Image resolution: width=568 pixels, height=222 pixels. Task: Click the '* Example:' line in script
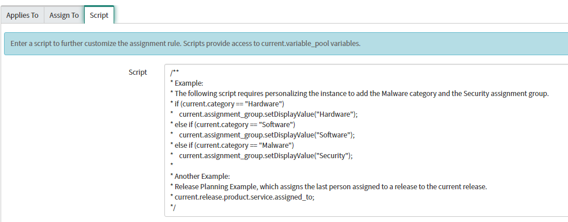click(x=187, y=83)
